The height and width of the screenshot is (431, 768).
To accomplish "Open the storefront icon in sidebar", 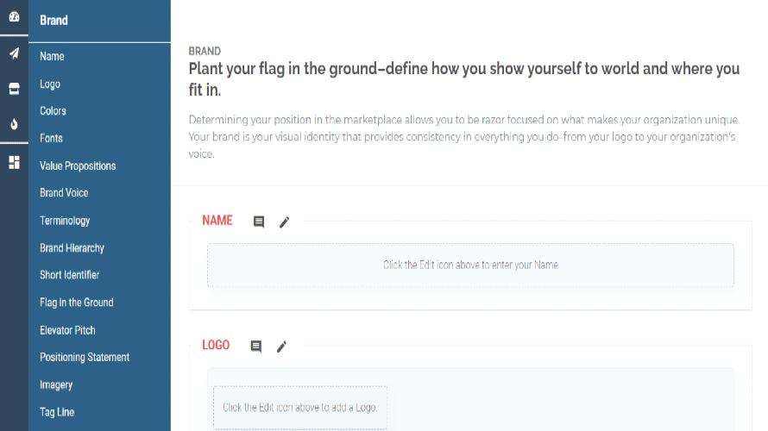I will 14,89.
